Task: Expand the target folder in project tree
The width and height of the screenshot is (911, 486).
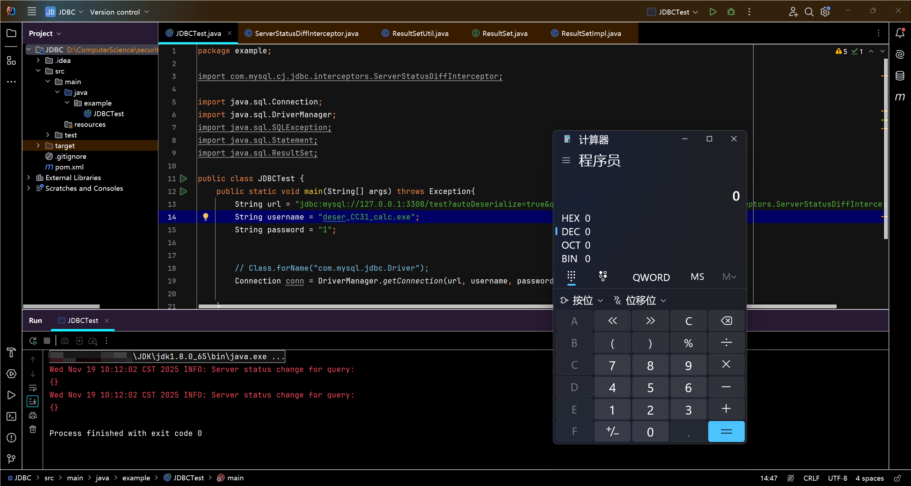Action: pos(38,146)
